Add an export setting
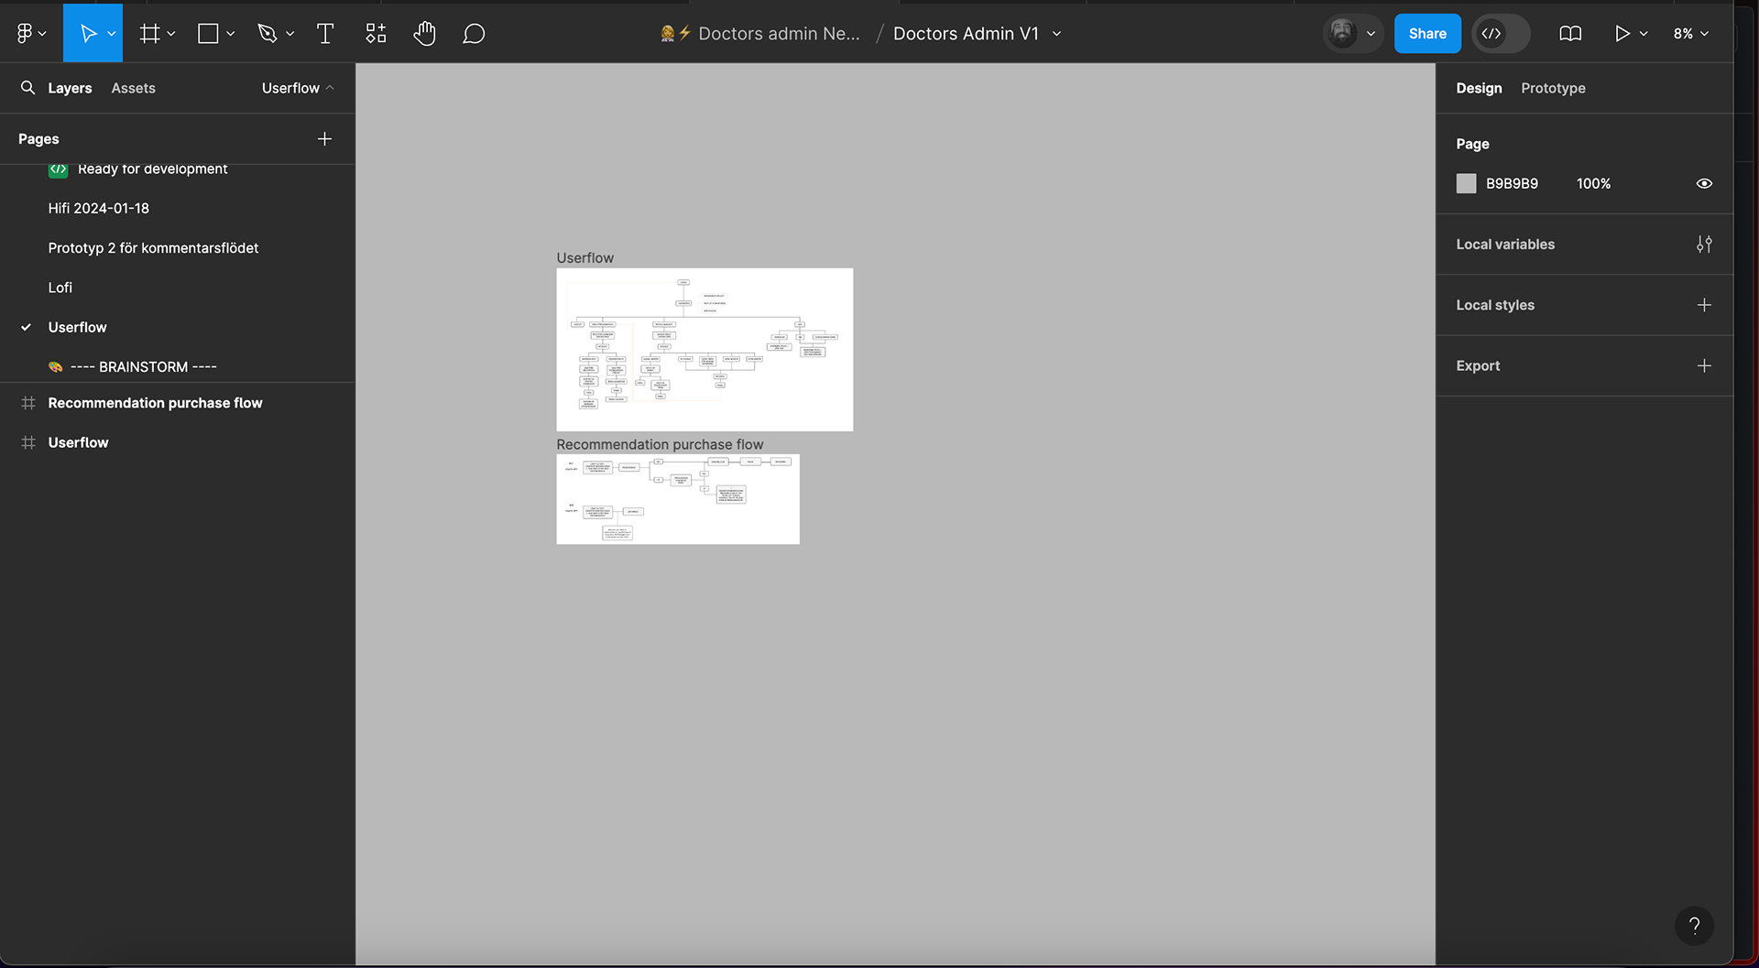The image size is (1759, 968). click(1704, 365)
